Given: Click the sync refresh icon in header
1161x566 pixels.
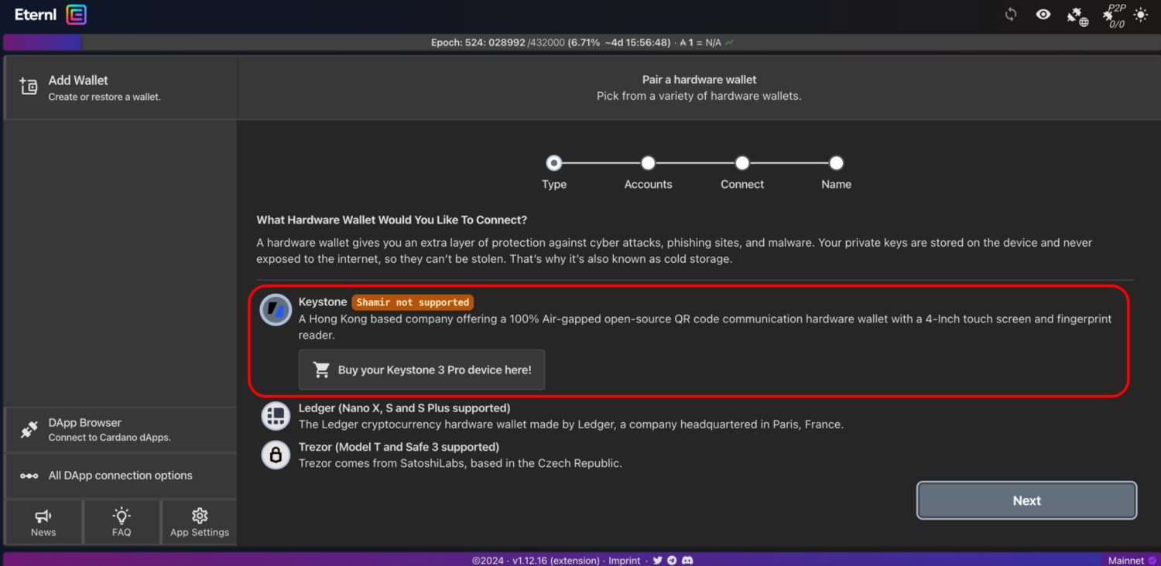Looking at the screenshot, I should (x=1011, y=15).
